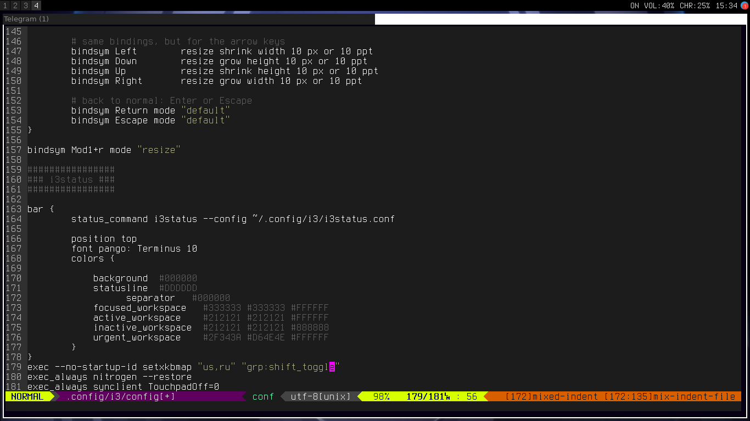Image resolution: width=750 pixels, height=421 pixels.
Task: Place cursor on 'bindsym Right' on line 150
Action: click(107, 81)
